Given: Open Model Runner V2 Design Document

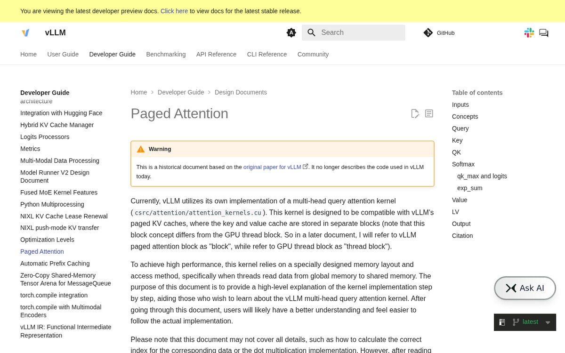Looking at the screenshot, I should pos(55,176).
